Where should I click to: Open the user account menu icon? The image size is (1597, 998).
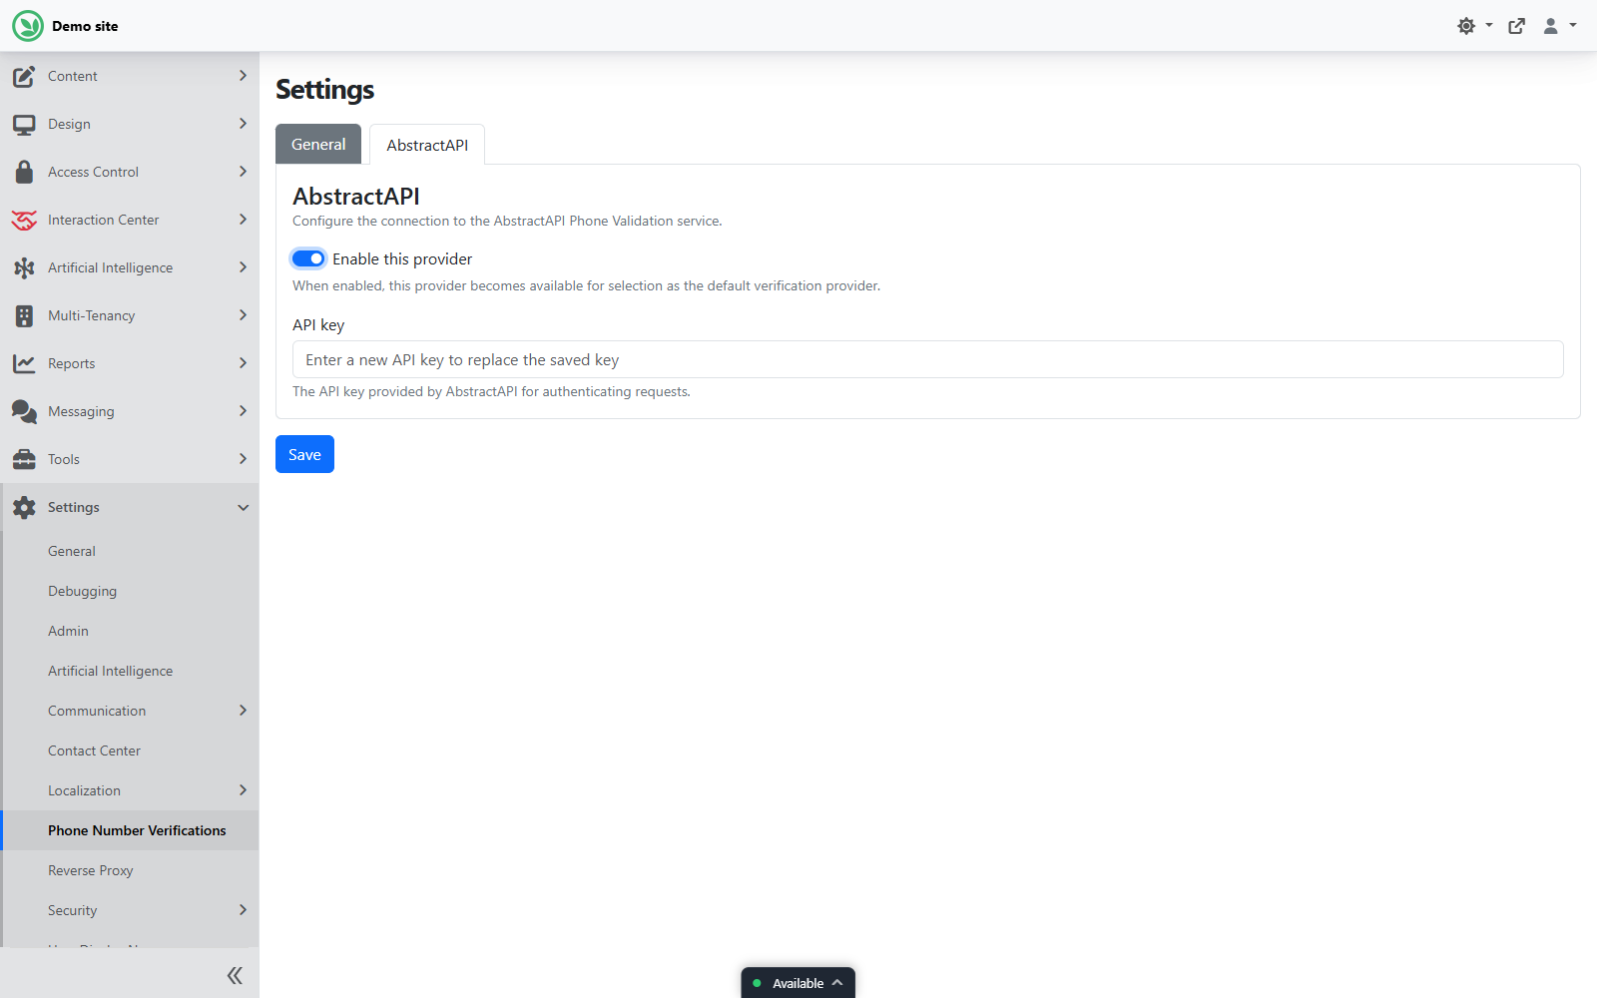tap(1551, 26)
